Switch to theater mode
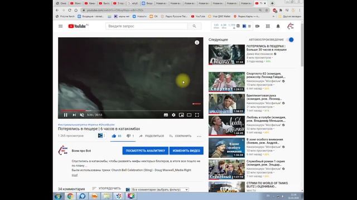Viewport: 357px width, 200px height. pos(189,115)
